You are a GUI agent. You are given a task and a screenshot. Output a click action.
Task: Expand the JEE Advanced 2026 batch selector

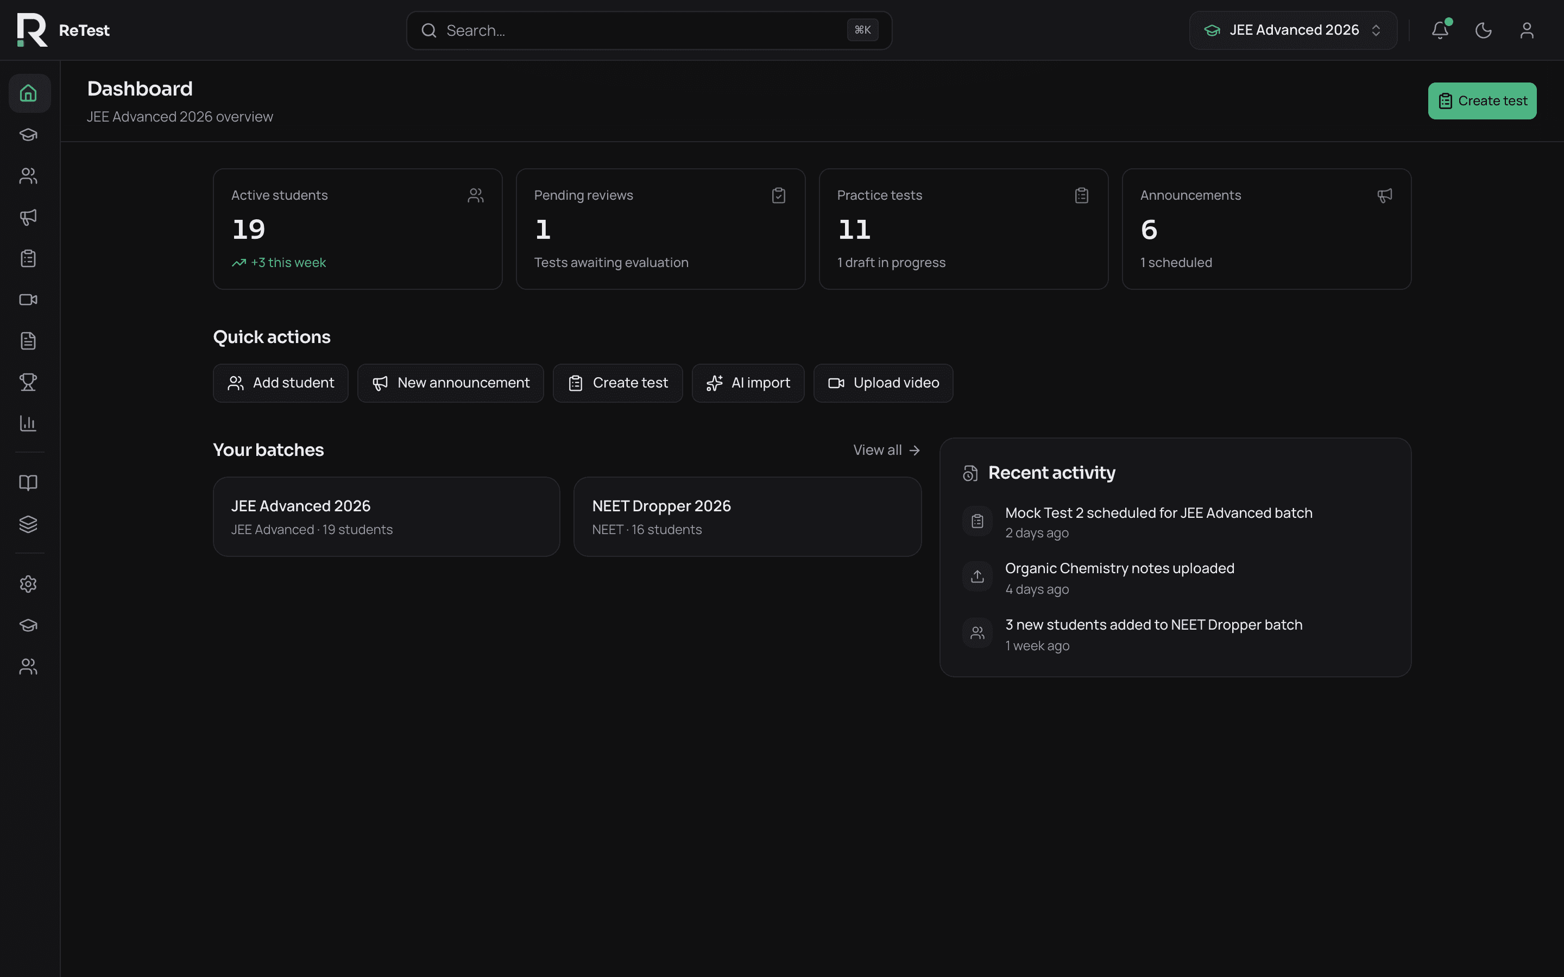(x=1293, y=30)
